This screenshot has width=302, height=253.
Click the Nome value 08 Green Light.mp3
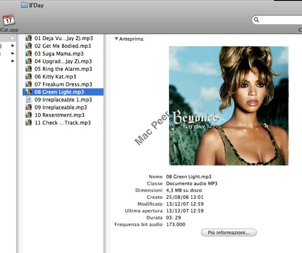tap(189, 177)
